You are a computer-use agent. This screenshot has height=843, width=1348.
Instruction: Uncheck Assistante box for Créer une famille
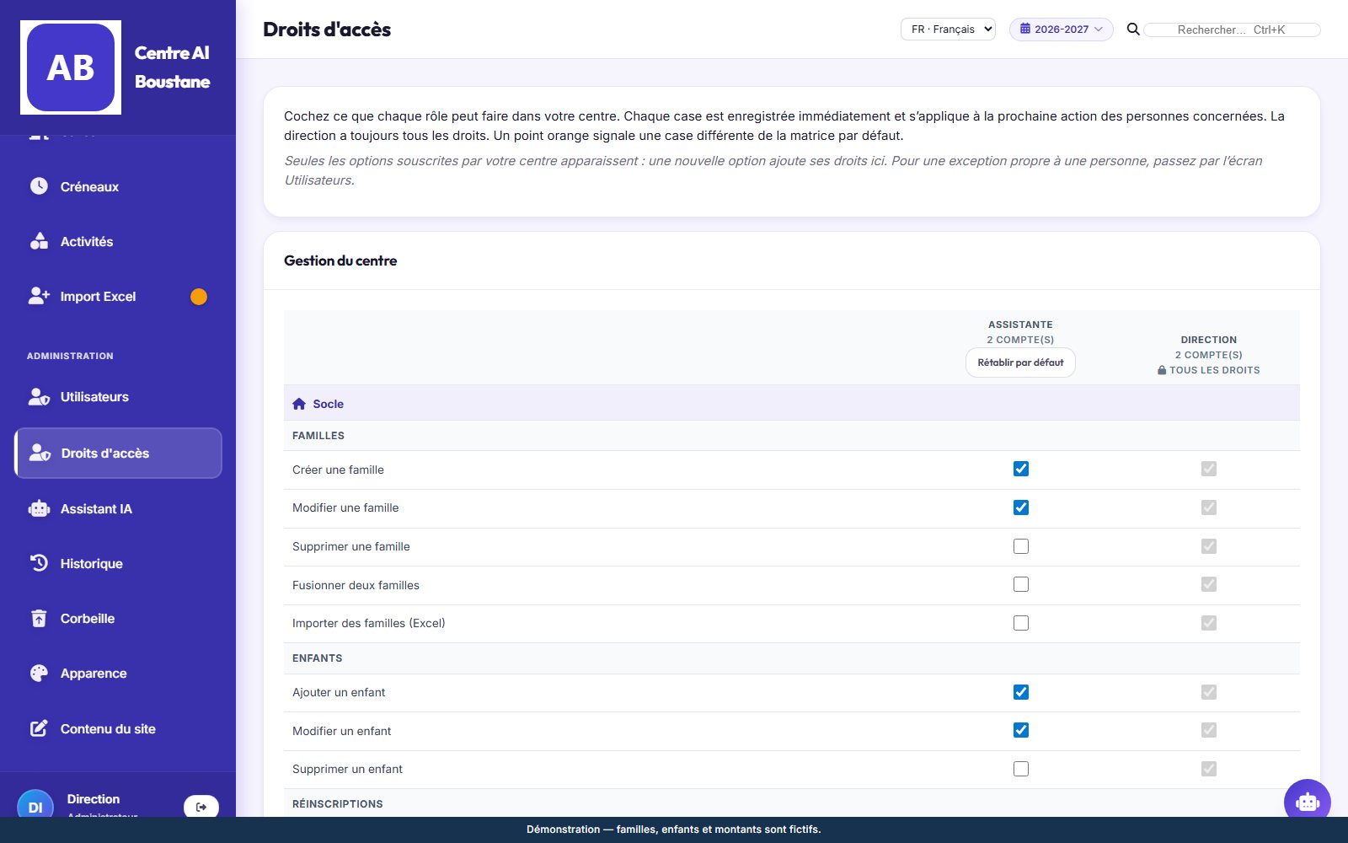pos(1021,469)
